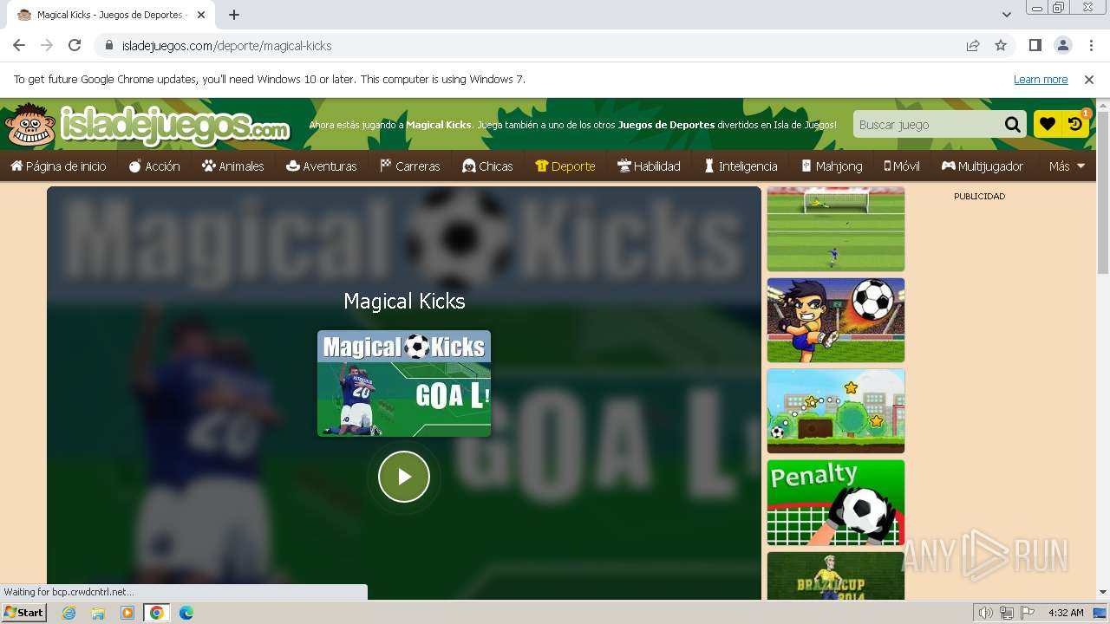Open the Aventuras category

coord(321,166)
